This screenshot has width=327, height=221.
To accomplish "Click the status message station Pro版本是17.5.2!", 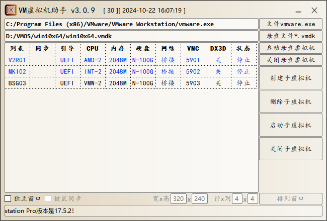I will 39,211.
